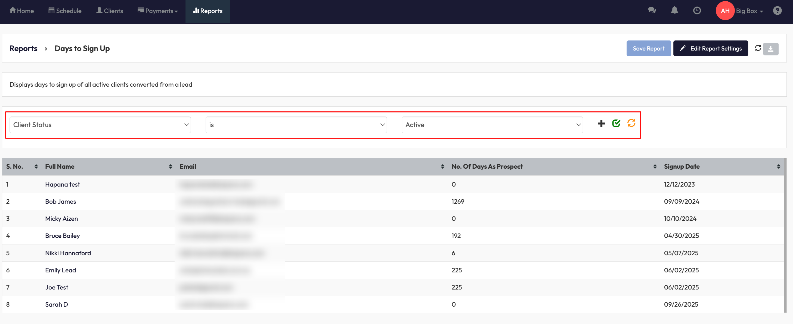Click the download report icon
Image resolution: width=793 pixels, height=324 pixels.
coord(770,49)
